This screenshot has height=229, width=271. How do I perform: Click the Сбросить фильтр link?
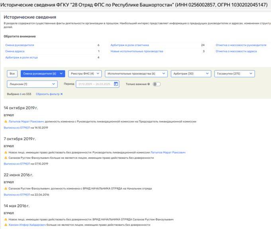[x=47, y=94]
